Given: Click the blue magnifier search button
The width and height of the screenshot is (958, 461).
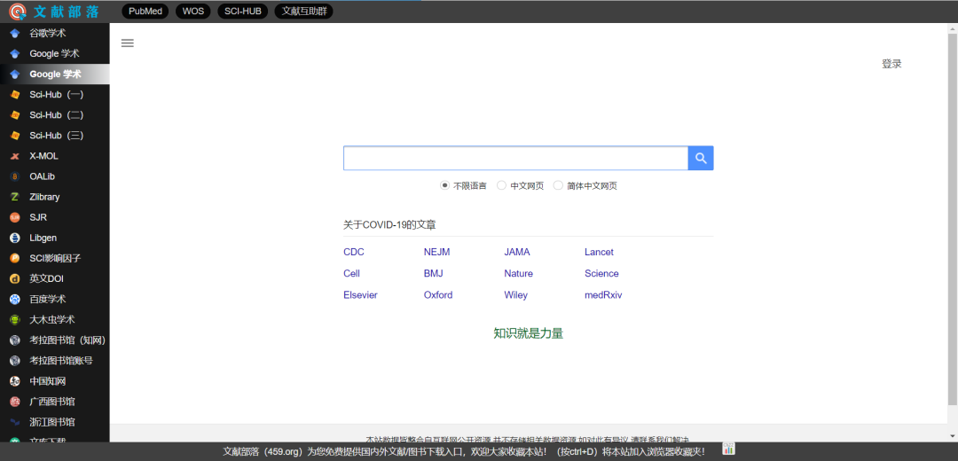Looking at the screenshot, I should [701, 158].
